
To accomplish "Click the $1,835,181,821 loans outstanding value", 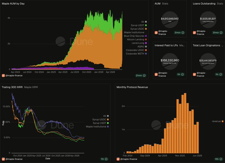I will tap(208, 19).
